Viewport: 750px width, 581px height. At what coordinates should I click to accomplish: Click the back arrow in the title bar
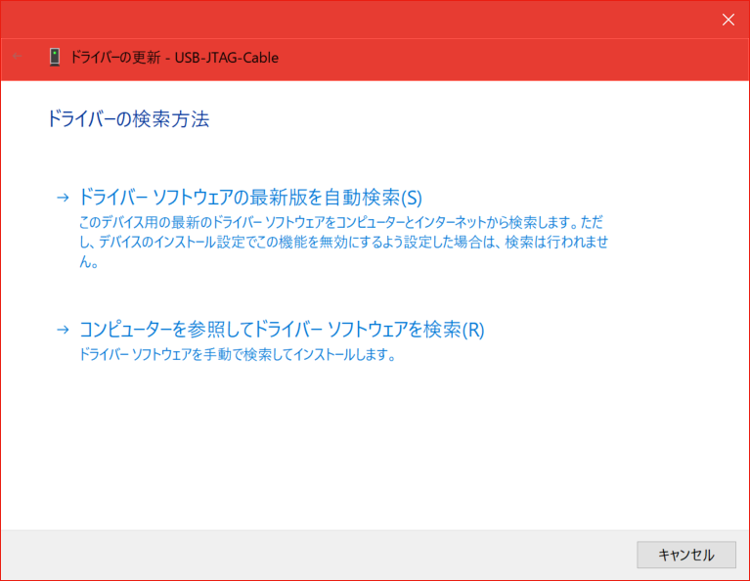point(18,57)
